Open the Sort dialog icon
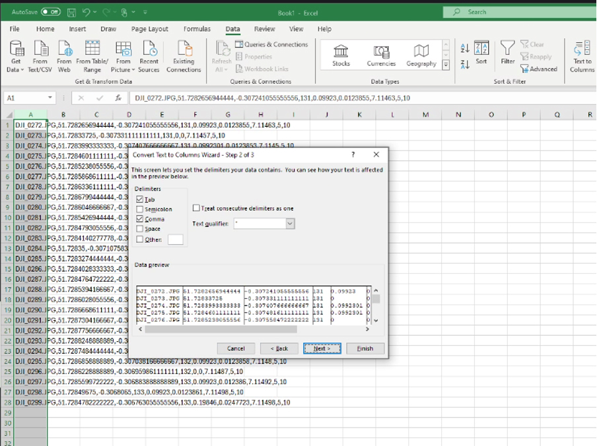The image size is (597, 446). coord(481,53)
